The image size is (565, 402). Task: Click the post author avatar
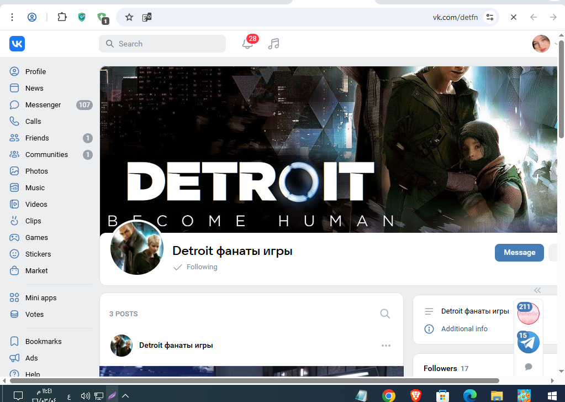(122, 346)
